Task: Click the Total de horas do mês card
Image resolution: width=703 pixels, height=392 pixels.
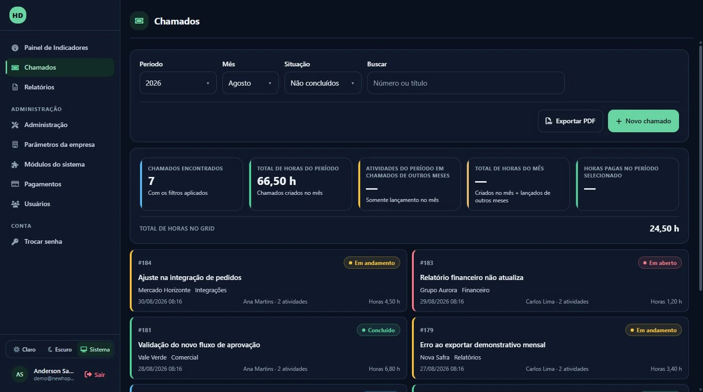Action: (x=518, y=184)
